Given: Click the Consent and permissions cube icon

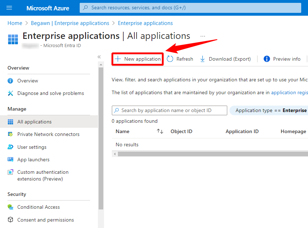Looking at the screenshot, I should (10, 220).
